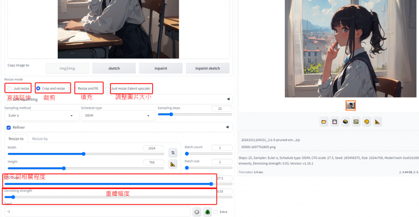Viewport: 419px width, 217px height.
Task: Collapse the Refiner section arrow
Action: tap(227, 127)
